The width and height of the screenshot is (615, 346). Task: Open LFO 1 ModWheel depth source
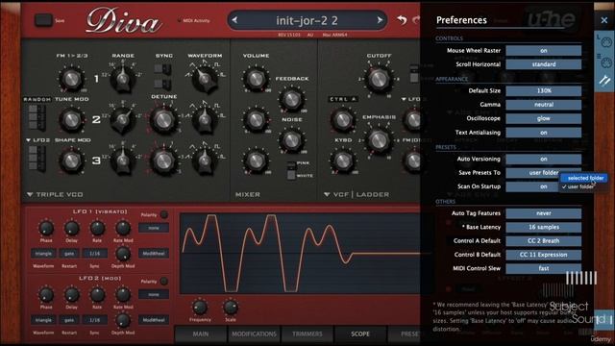click(154, 254)
